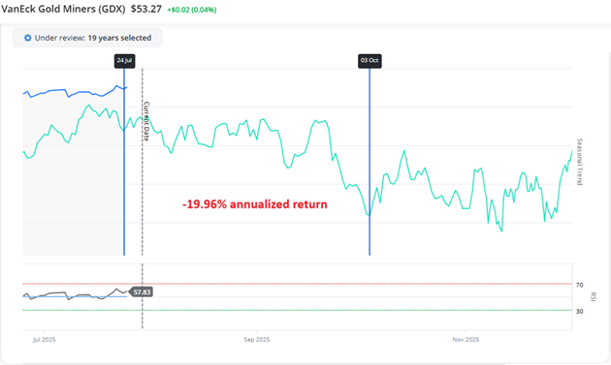This screenshot has width=611, height=365.
Task: Click the gear icon beside Under review
Action: coord(28,38)
